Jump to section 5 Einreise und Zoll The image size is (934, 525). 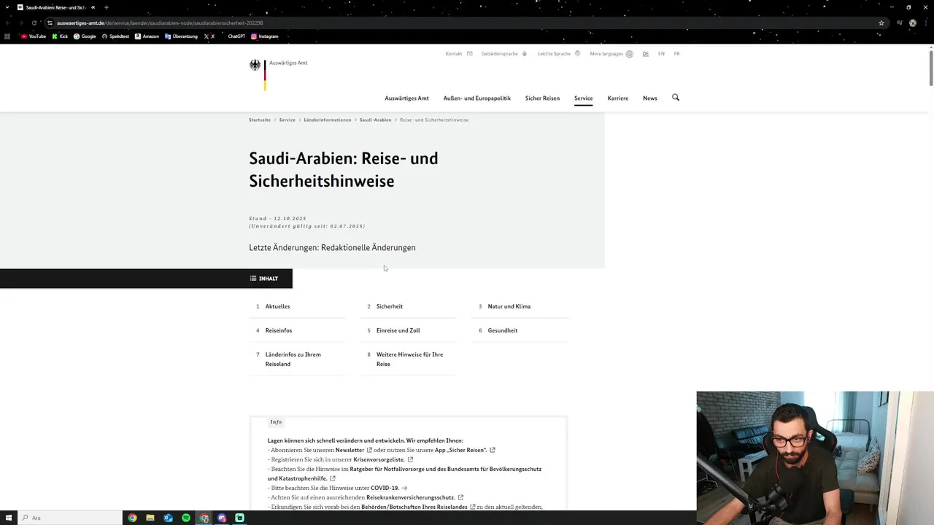(409, 330)
